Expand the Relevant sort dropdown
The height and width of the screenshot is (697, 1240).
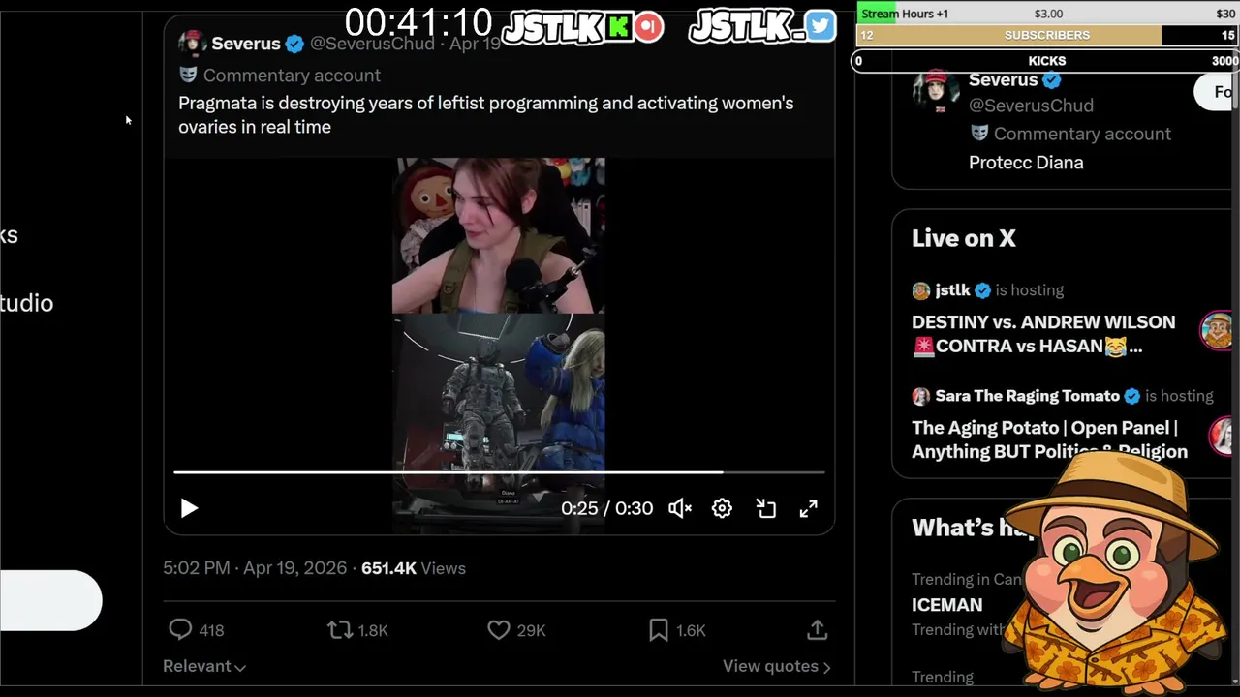point(204,666)
